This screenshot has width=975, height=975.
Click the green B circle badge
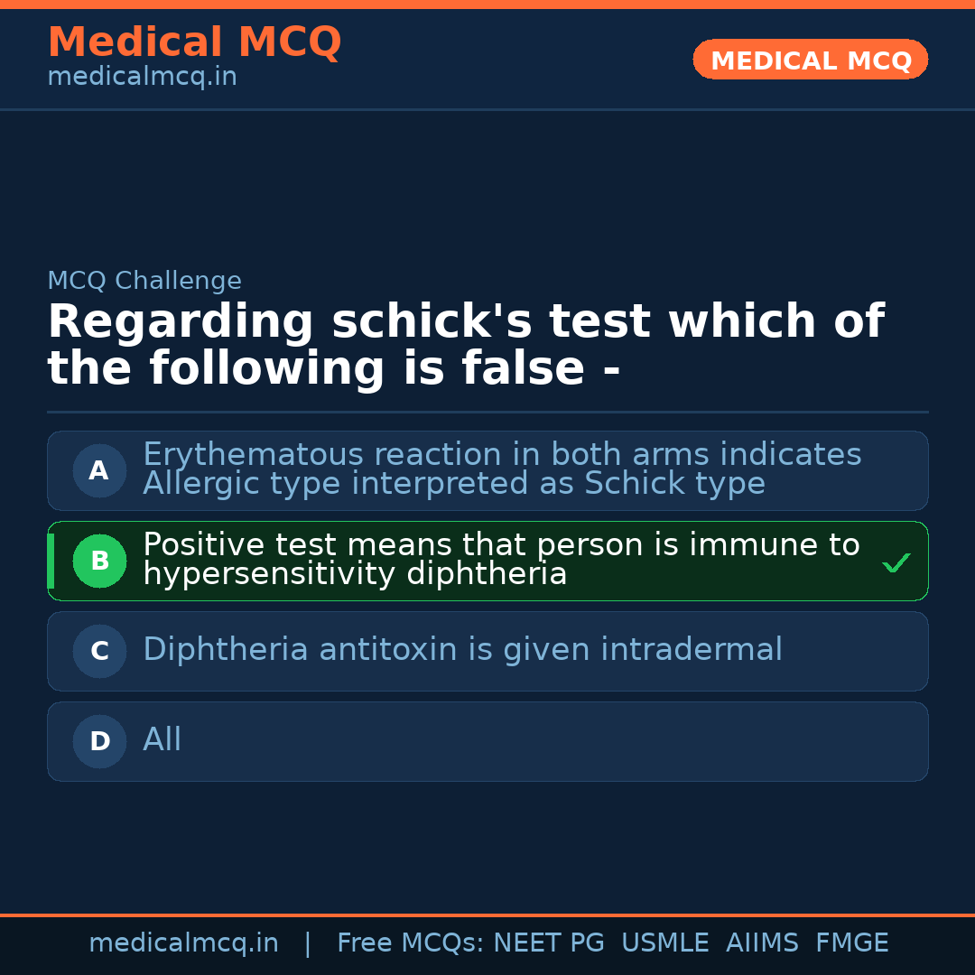tap(99, 561)
